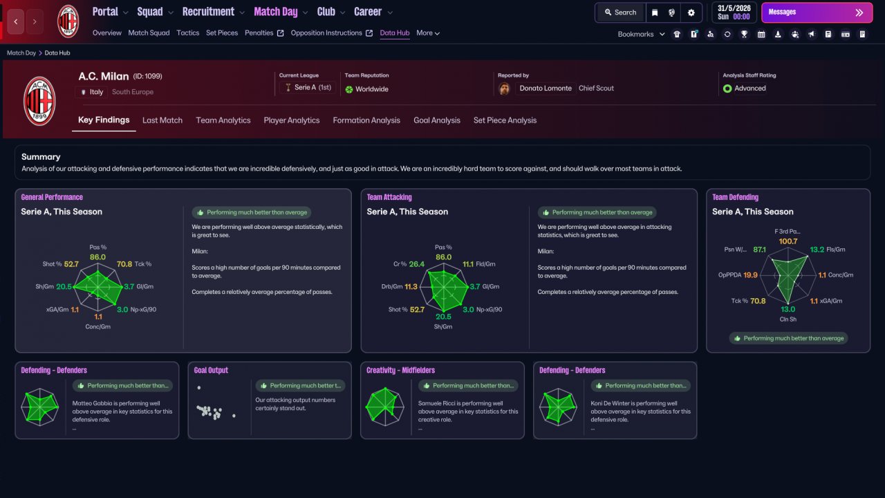
Task: Click the shirt shortcut icon in the bookmarks bar
Action: point(677,34)
